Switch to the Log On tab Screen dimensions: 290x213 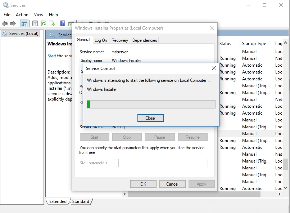101,40
